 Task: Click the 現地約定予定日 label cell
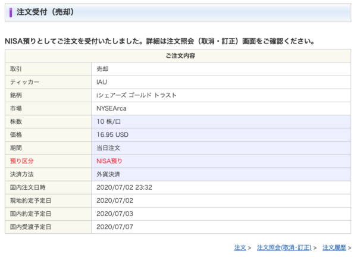(x=48, y=200)
